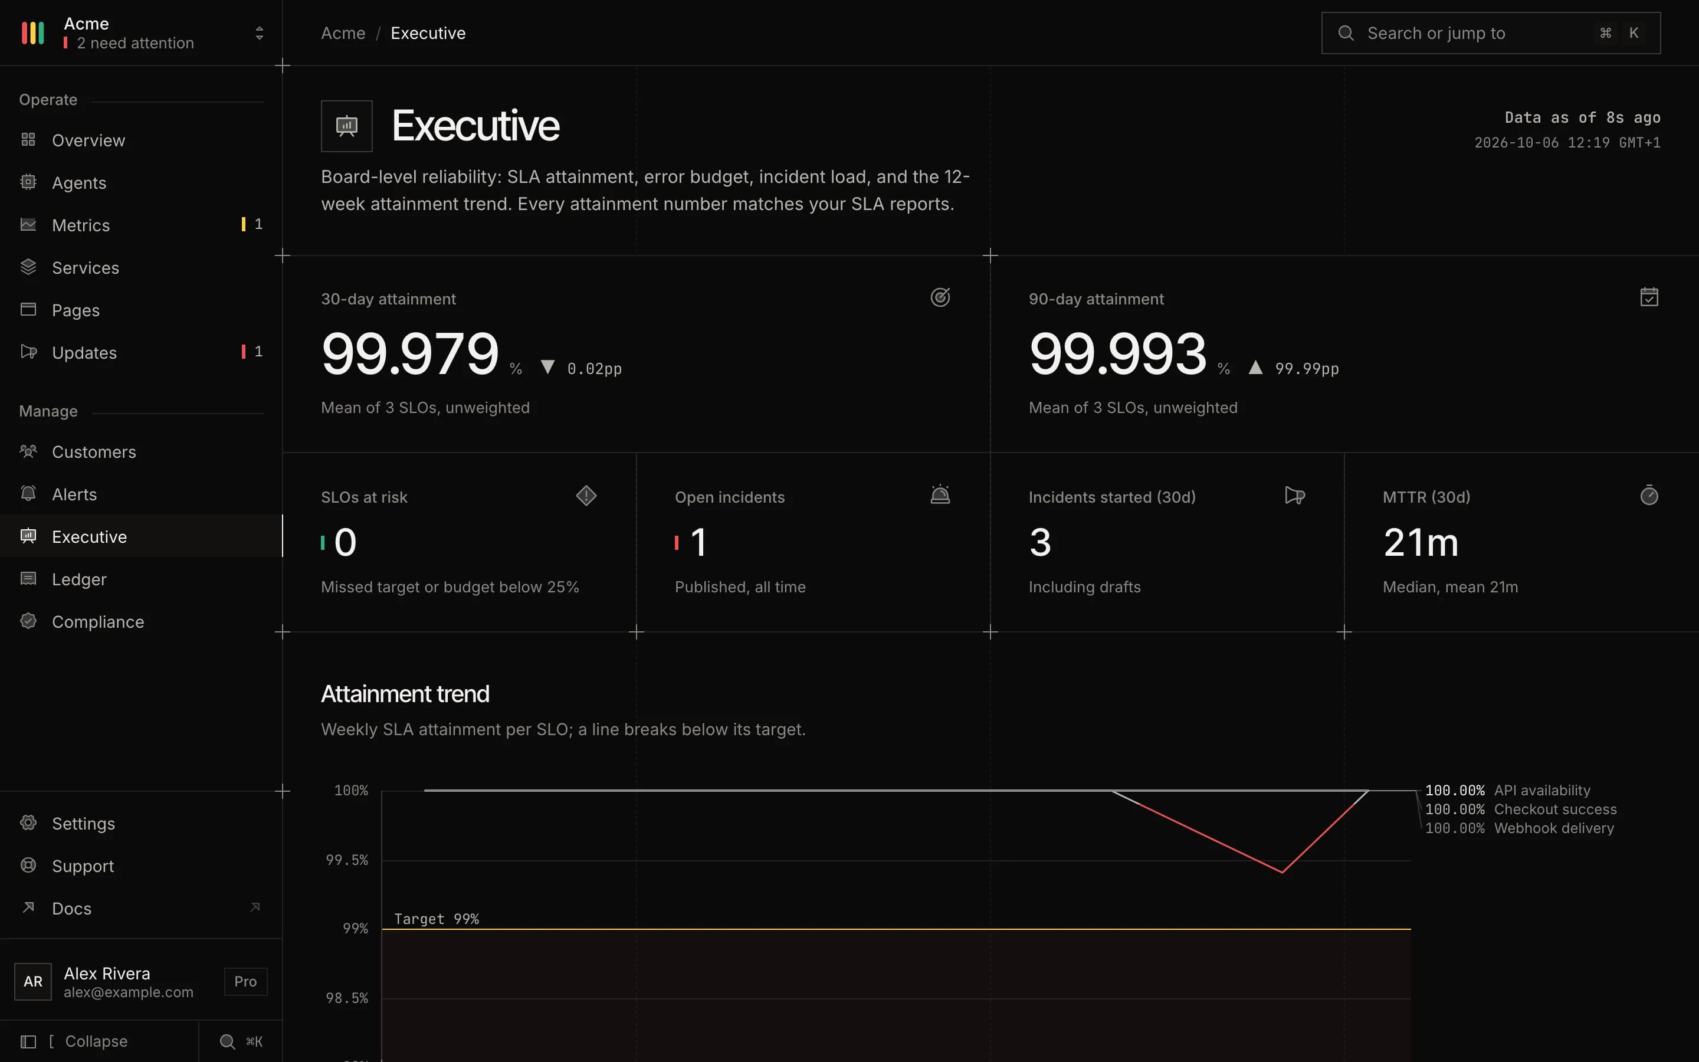
Task: Click the Acme logo bars icon
Action: (32, 33)
